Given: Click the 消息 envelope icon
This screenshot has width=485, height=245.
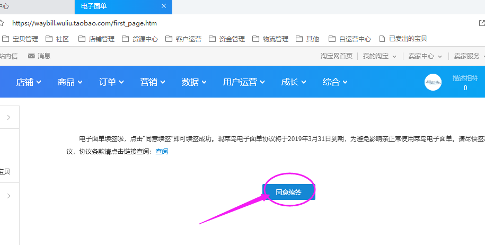Looking at the screenshot, I should (31, 56).
